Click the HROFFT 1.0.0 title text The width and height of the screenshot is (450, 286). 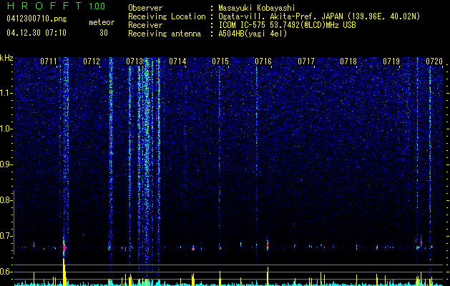click(56, 6)
